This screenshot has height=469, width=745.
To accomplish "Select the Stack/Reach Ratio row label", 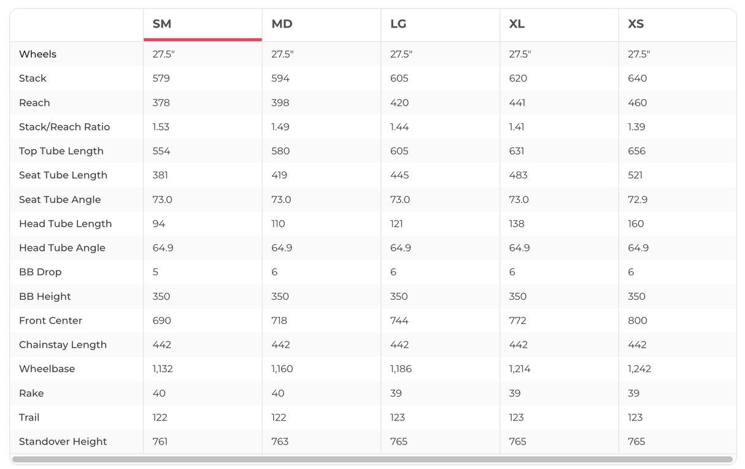I will click(64, 127).
